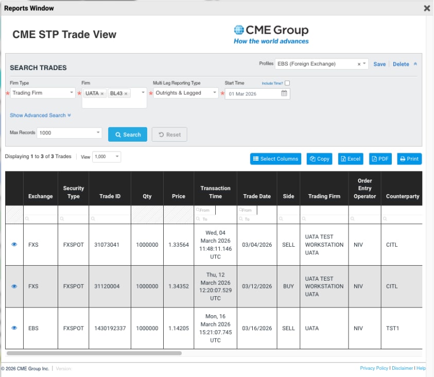Open trade details eye icon for Trade ID 31120004
Viewport: 434px width, 377px height.
(14, 286)
